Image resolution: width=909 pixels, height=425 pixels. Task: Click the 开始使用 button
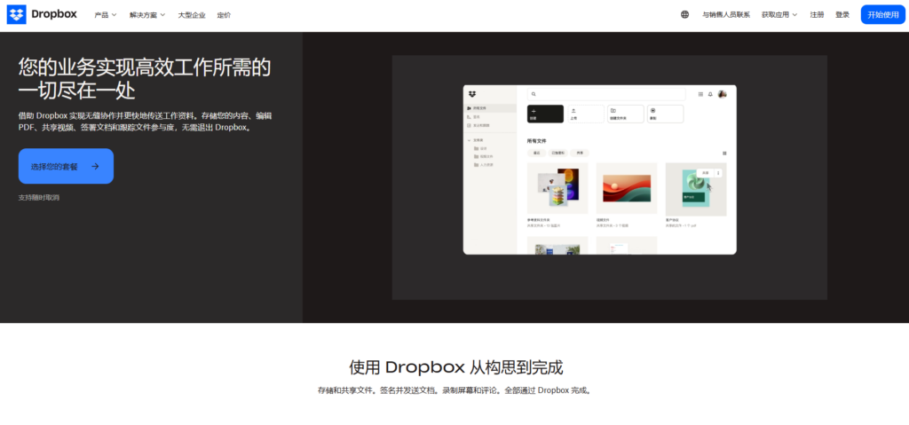[882, 15]
